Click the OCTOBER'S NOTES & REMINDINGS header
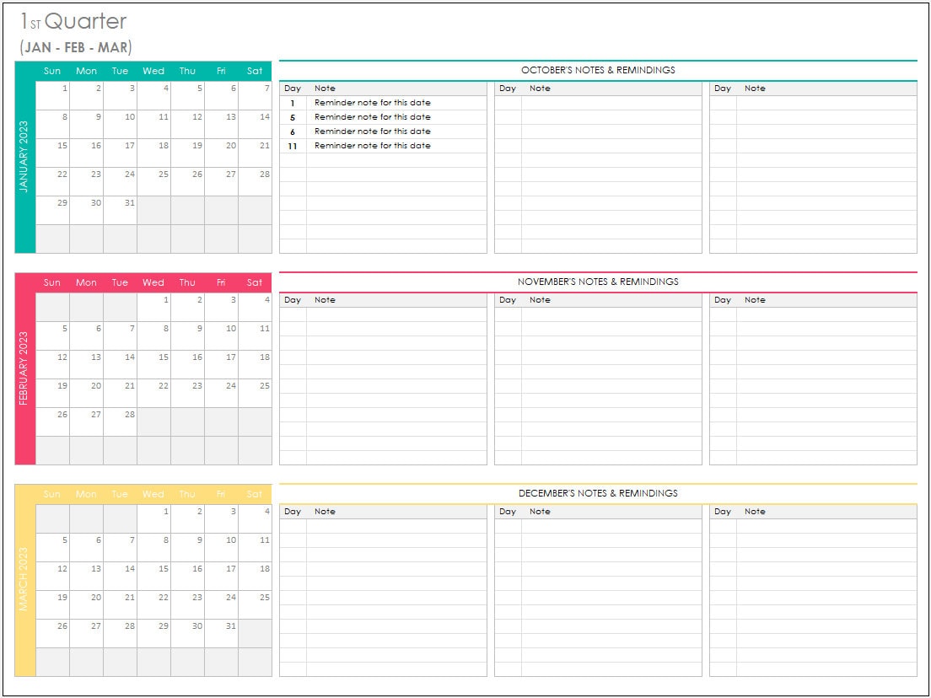 click(x=599, y=70)
